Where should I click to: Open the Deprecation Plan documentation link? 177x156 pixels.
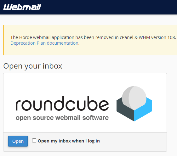click(44, 43)
